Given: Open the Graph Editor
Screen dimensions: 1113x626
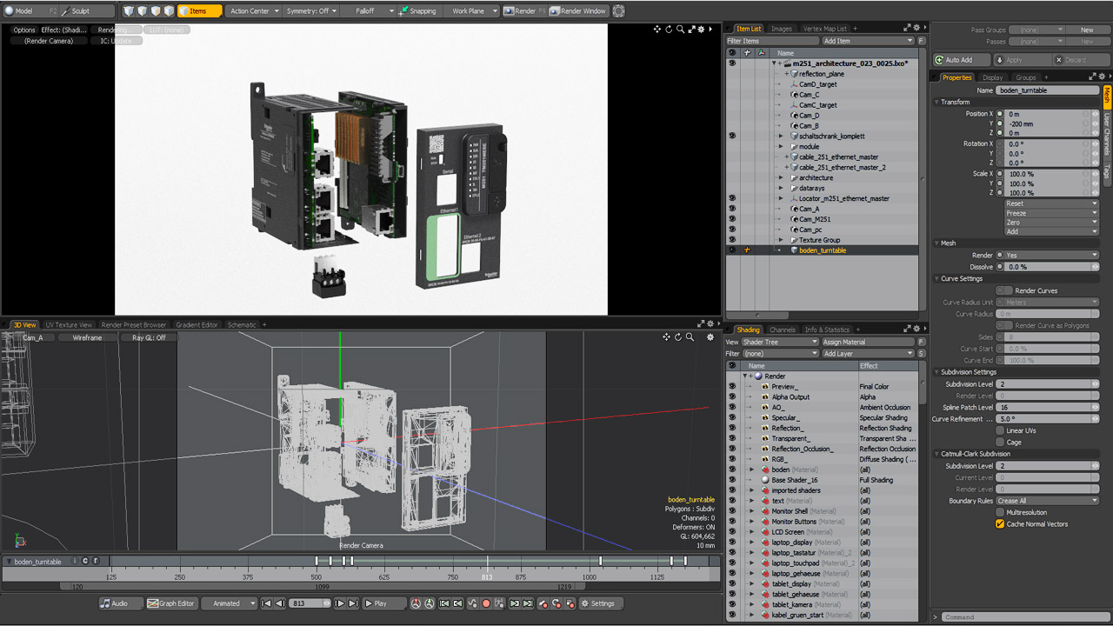Looking at the screenshot, I should 170,603.
